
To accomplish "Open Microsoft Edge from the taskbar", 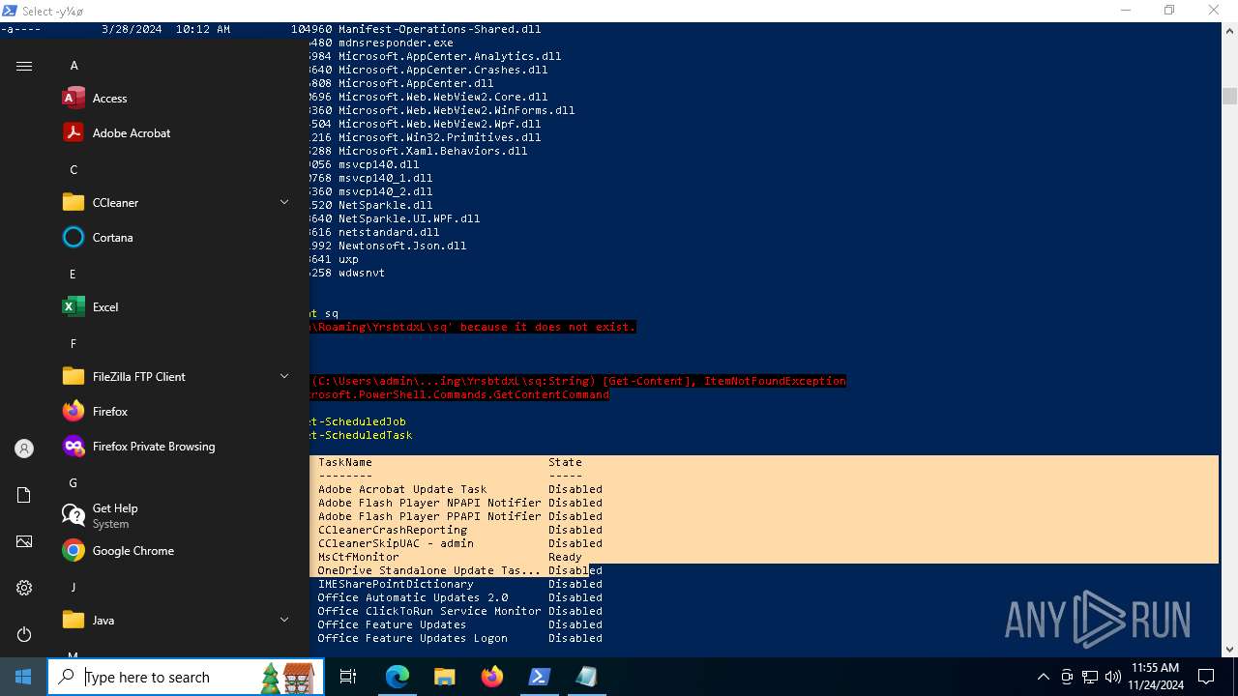I will 398,677.
